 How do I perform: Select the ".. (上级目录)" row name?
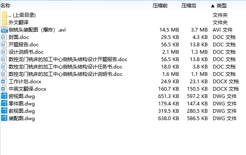click(22, 15)
